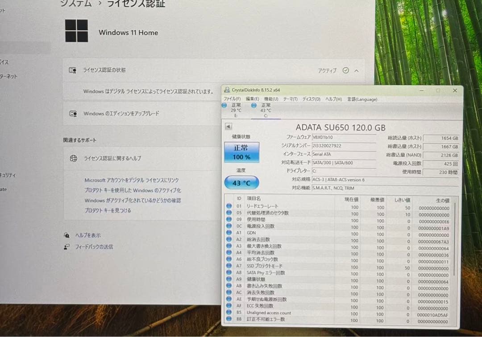The image size is (482, 337).
Task: Open the ディスク(D) menu
Action: (x=311, y=99)
